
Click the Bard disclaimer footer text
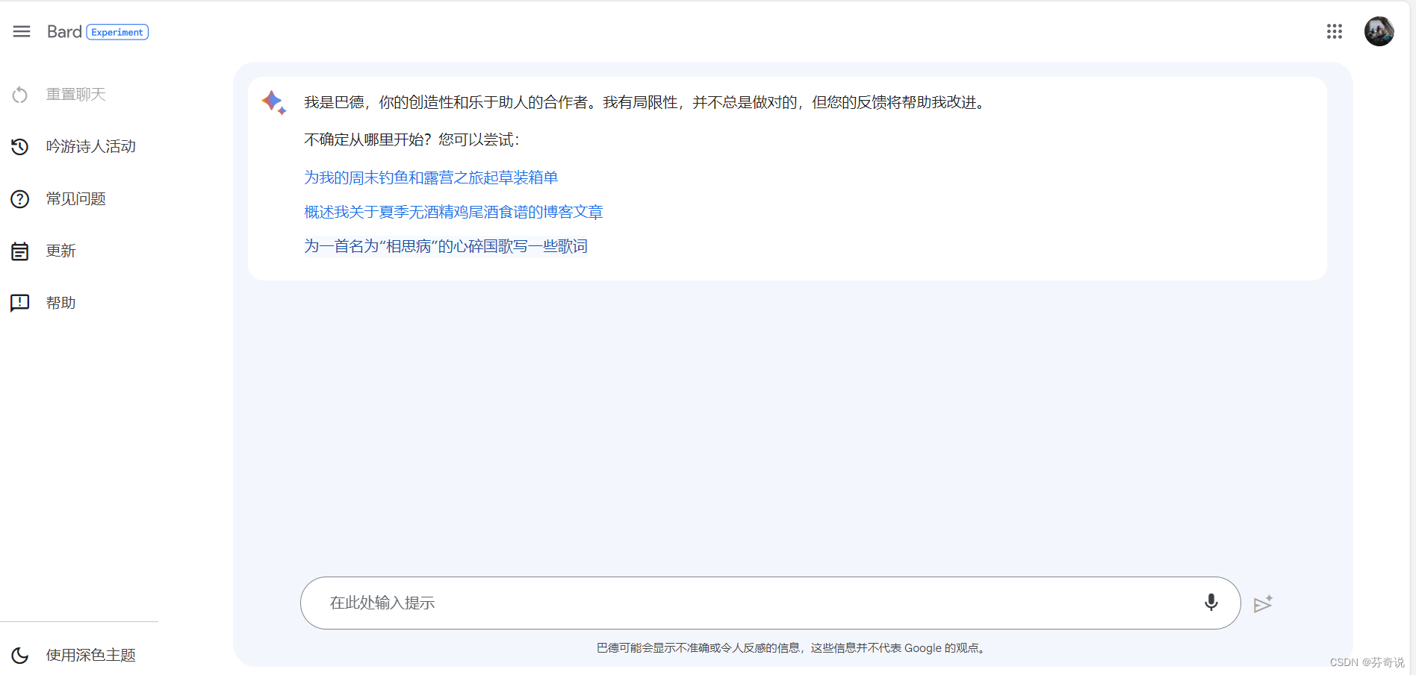click(x=792, y=648)
